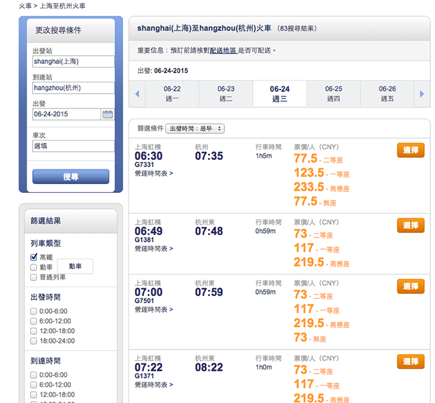
Task: Choose train G7331 with 選擇 button
Action: point(411,150)
